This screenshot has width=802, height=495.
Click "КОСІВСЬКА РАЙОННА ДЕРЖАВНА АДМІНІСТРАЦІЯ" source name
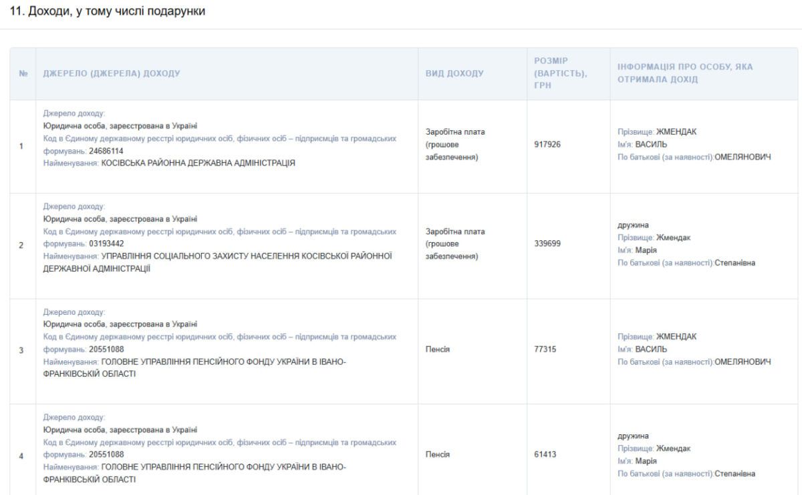pos(198,163)
